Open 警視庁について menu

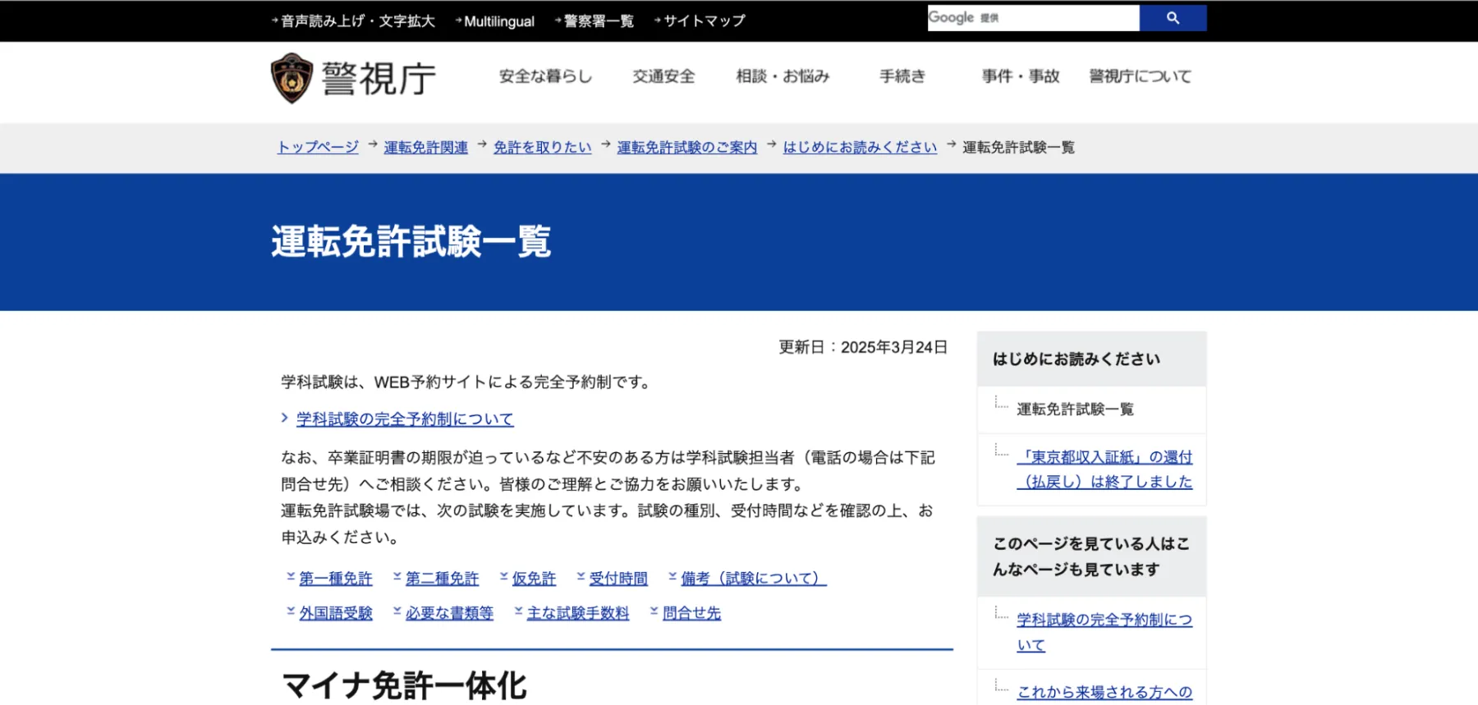click(x=1140, y=76)
